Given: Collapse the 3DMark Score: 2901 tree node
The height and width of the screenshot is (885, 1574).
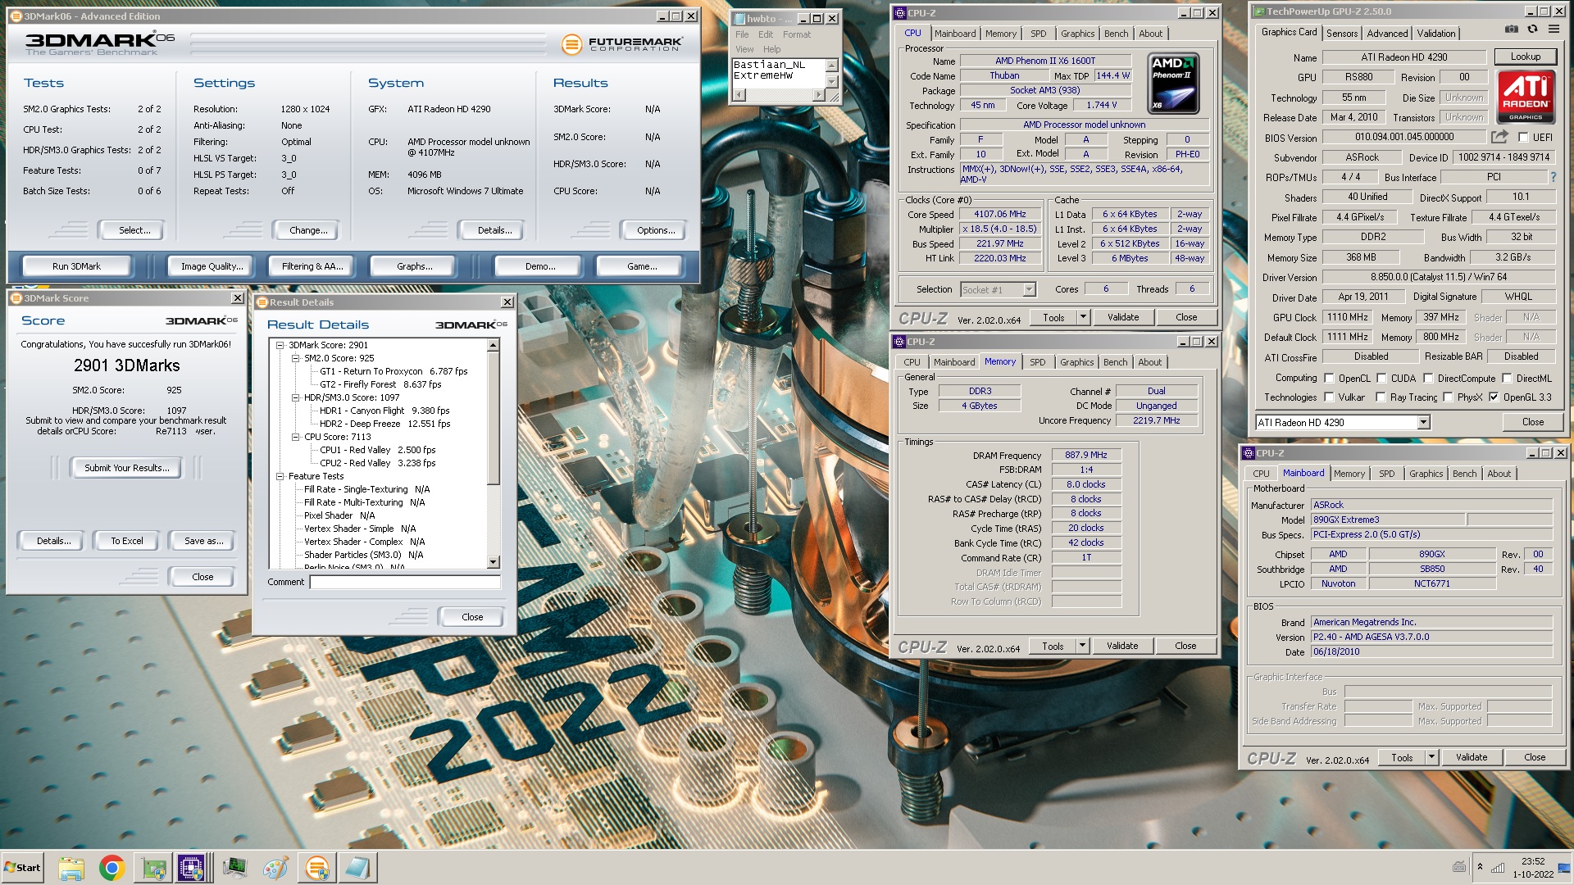Looking at the screenshot, I should click(280, 345).
